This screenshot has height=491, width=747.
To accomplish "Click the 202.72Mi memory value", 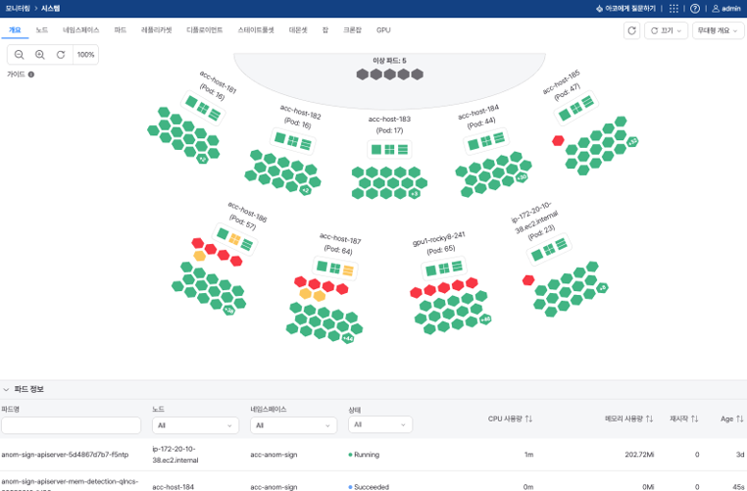I will 639,455.
